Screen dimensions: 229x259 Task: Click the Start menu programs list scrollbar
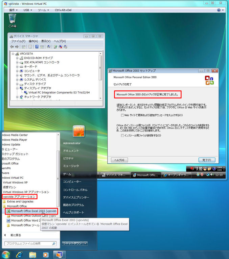pyautogui.click(x=58, y=178)
